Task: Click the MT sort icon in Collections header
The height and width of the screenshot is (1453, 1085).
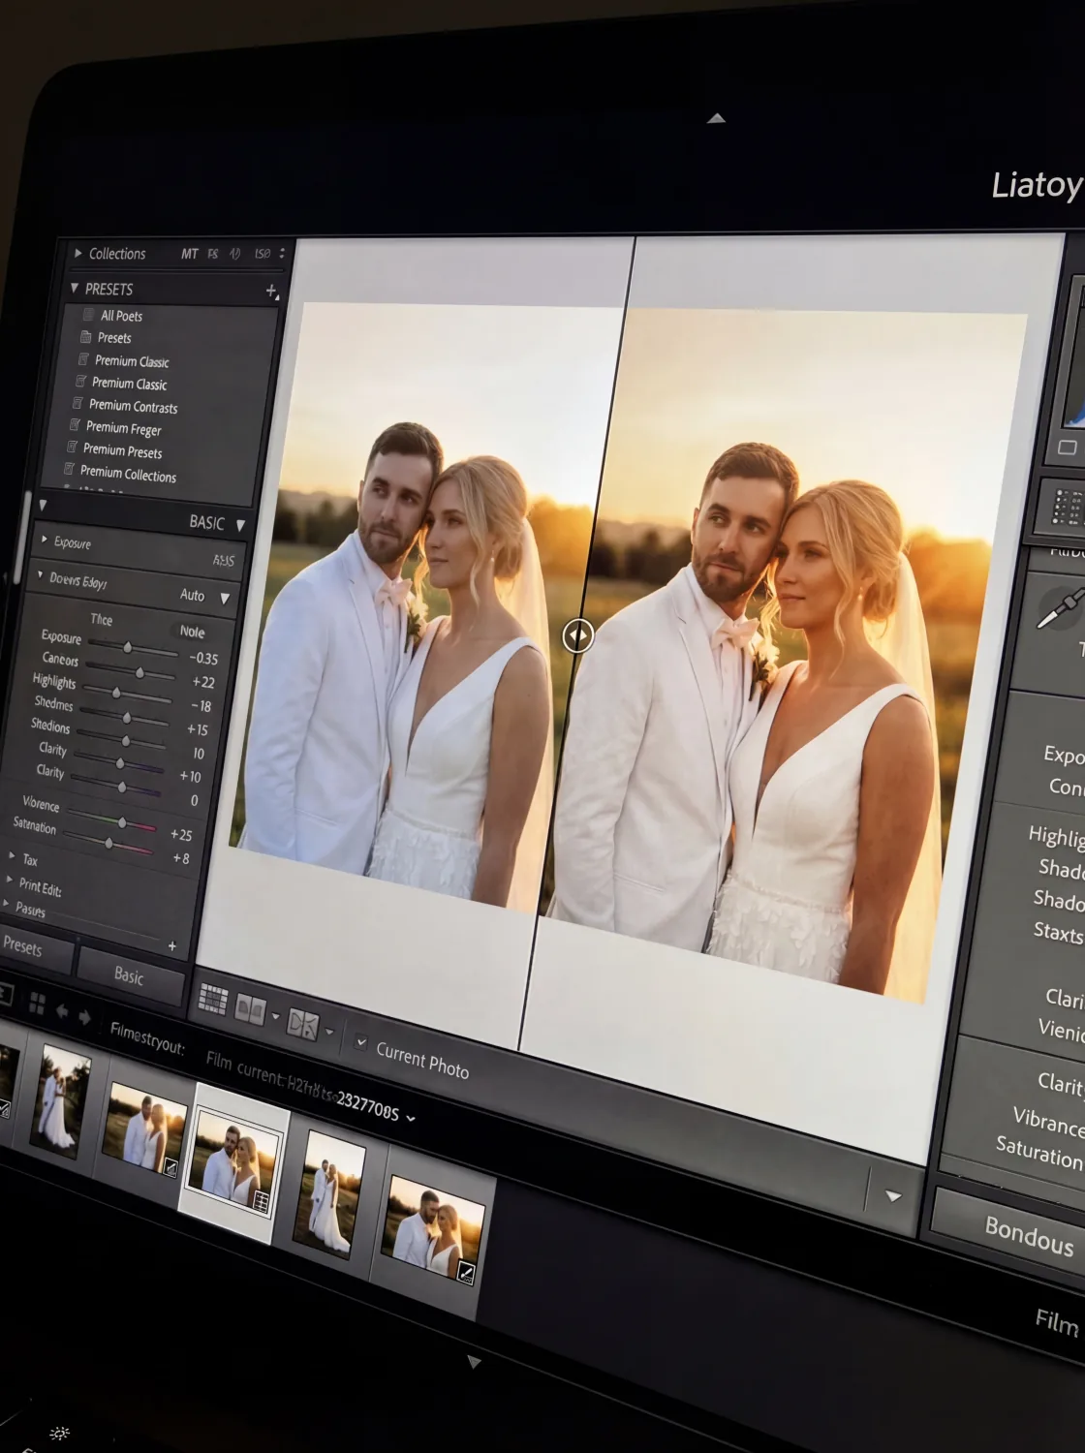Action: coord(190,253)
